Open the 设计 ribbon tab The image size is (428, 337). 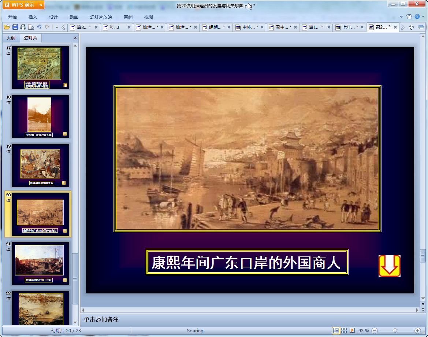pos(53,17)
